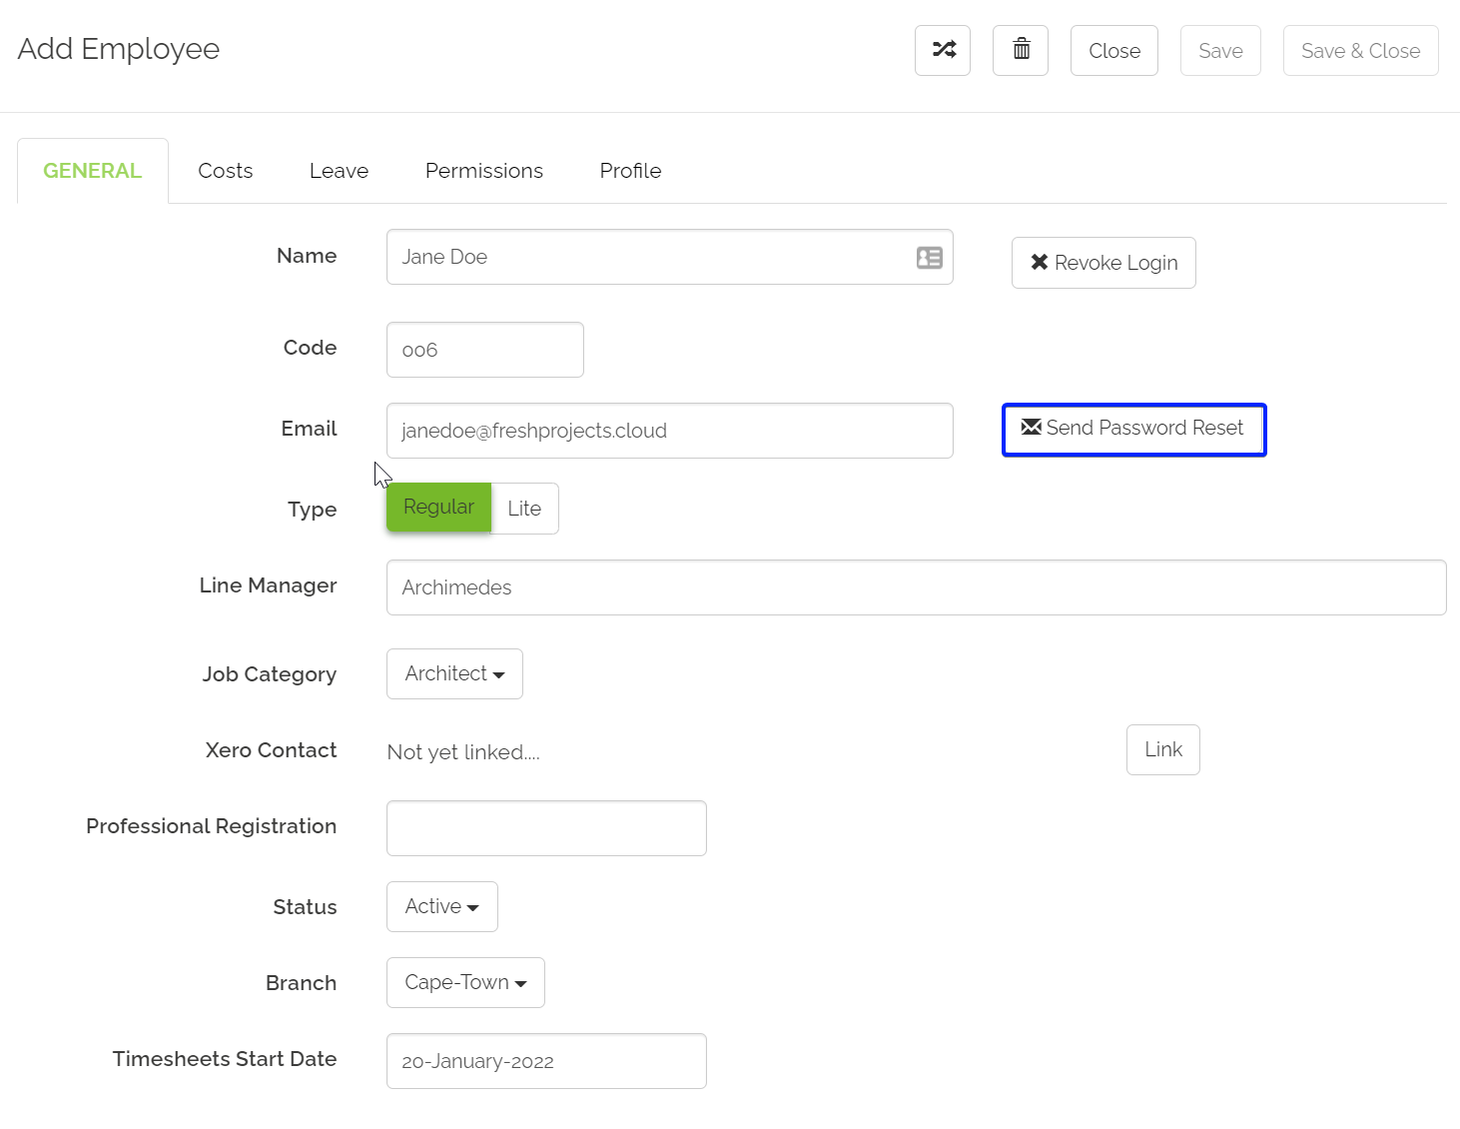Click the 'Line Manager' label
Viewport: 1460px width, 1129px height.
tap(268, 585)
